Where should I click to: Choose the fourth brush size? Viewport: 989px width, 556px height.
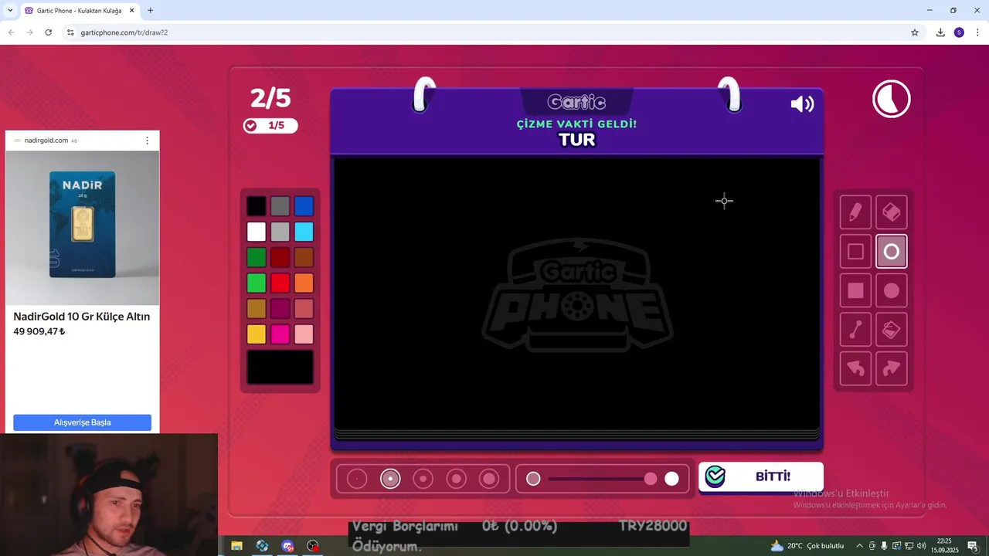pyautogui.click(x=456, y=479)
